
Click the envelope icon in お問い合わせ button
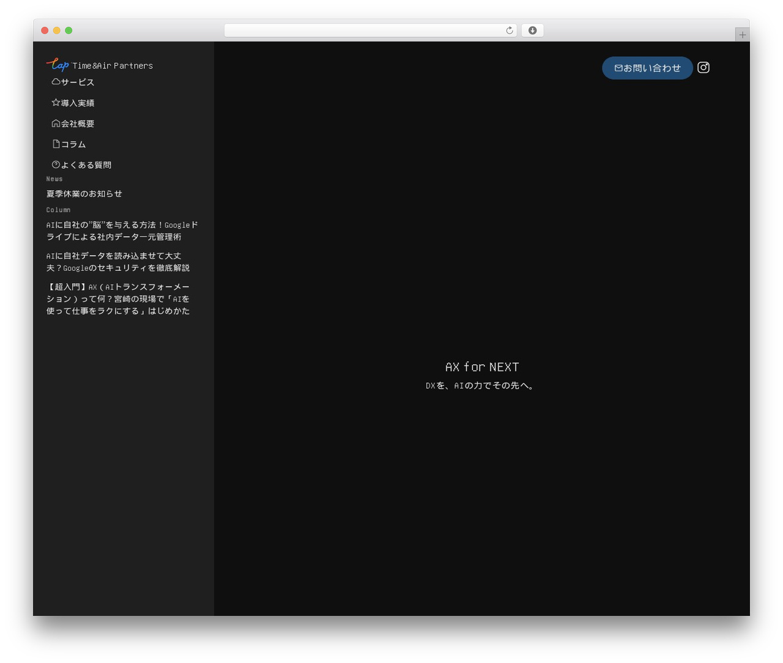(x=618, y=68)
